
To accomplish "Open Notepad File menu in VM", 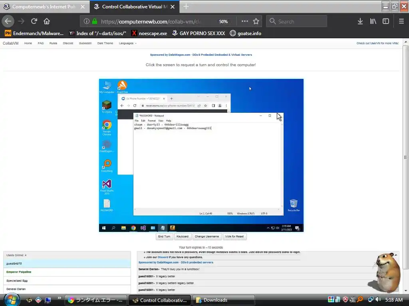I will tap(137, 121).
